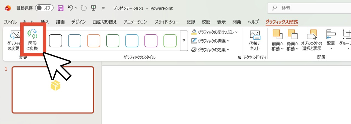Apply the purple outline graphic style
This screenshot has height=124, width=351.
pyautogui.click(x=151, y=41)
